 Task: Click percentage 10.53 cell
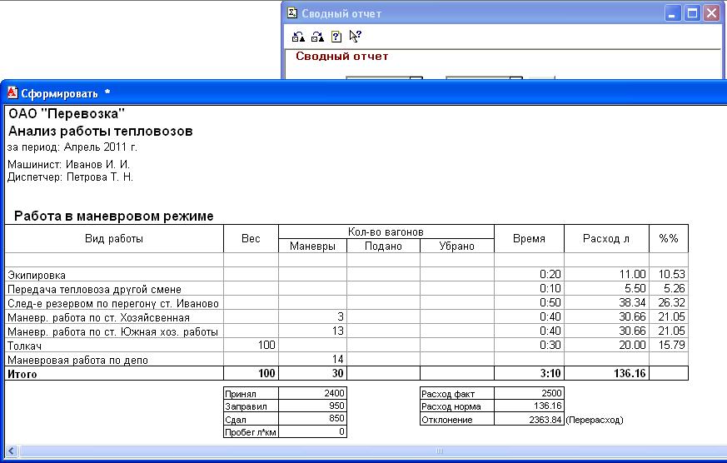(x=672, y=274)
